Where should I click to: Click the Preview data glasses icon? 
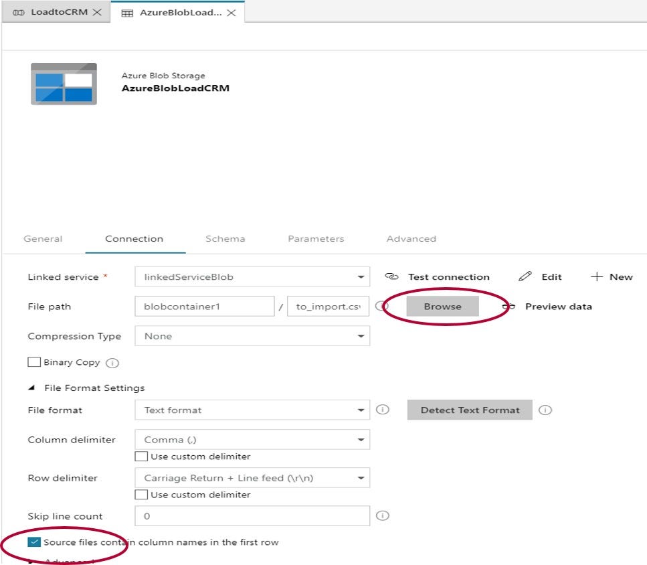(509, 306)
